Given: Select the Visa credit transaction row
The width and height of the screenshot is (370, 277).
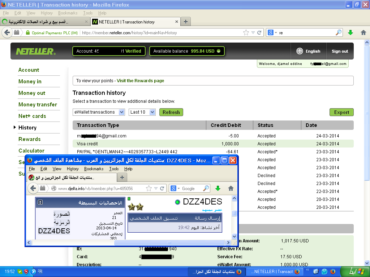Looking at the screenshot, I should point(213,144).
